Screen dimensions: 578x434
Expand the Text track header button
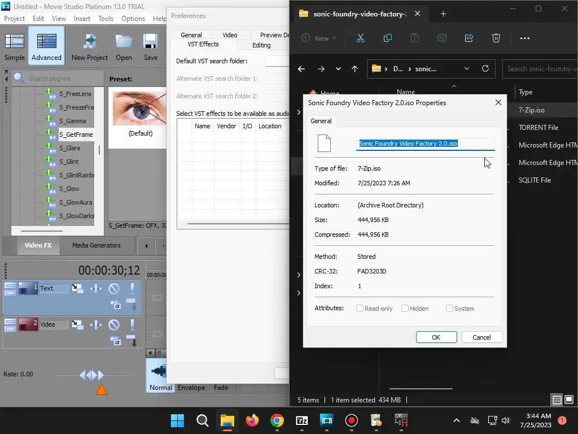10,288
